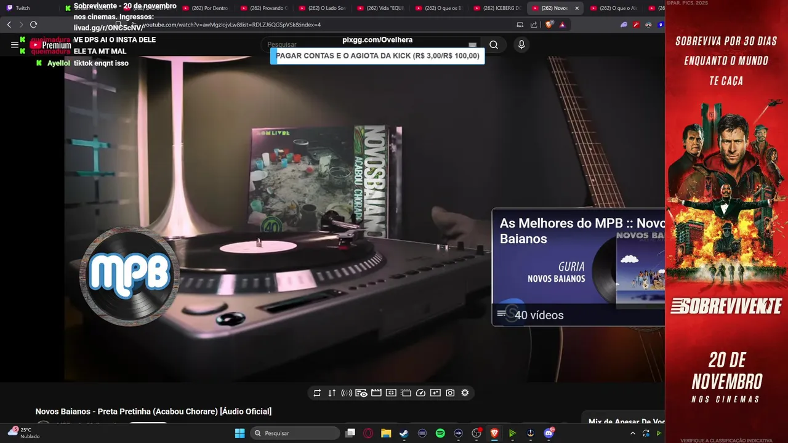788x443 pixels.
Task: Open Opera browser from the taskbar
Action: [368, 433]
